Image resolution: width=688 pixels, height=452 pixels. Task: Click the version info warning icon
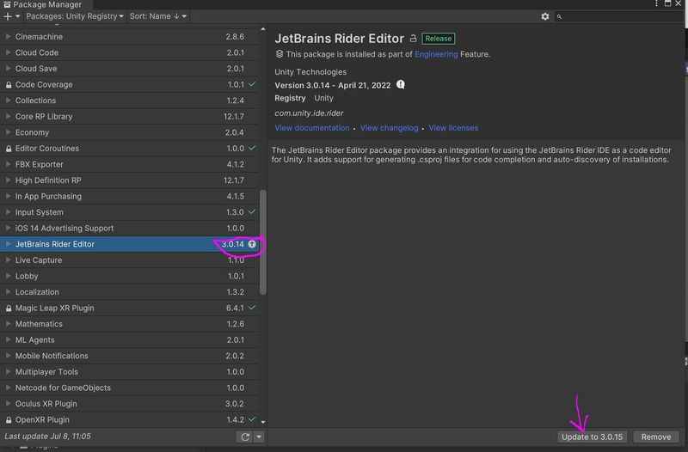click(x=400, y=84)
